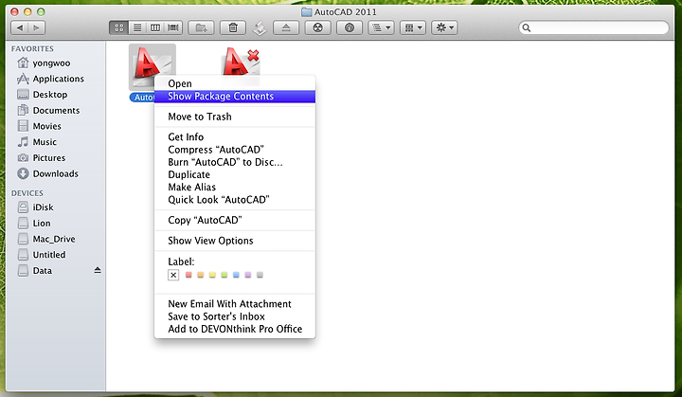Apply the green label color

coord(224,275)
